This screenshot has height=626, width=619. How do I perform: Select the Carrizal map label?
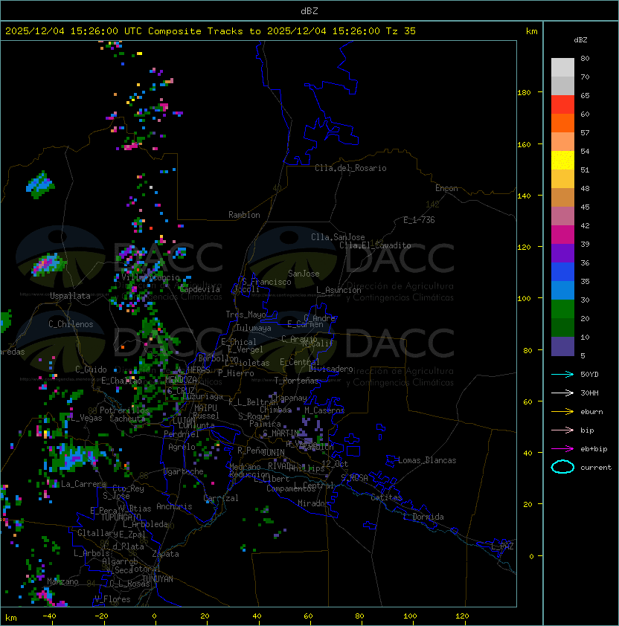(220, 498)
